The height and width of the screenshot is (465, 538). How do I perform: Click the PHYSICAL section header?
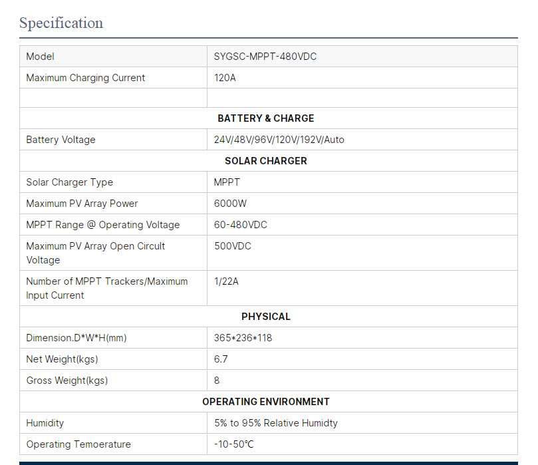(265, 317)
